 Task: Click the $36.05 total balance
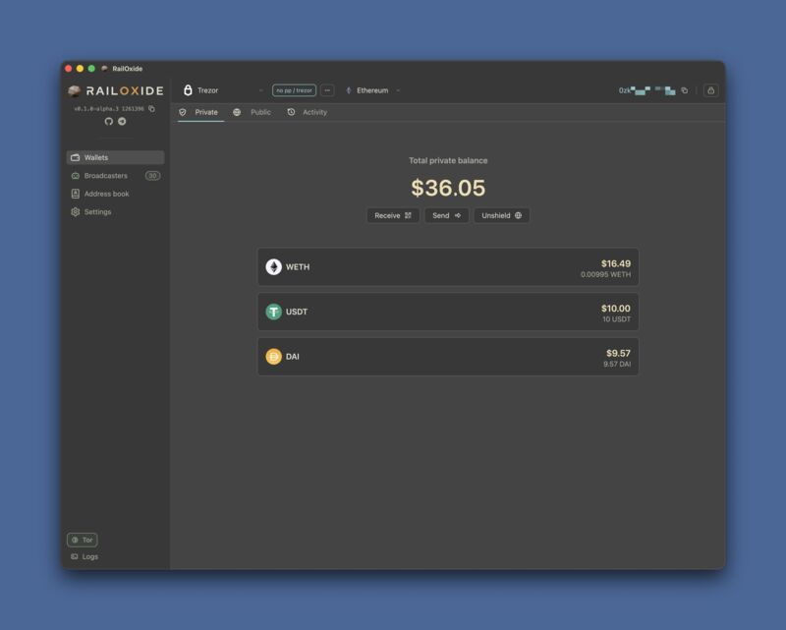click(x=448, y=188)
